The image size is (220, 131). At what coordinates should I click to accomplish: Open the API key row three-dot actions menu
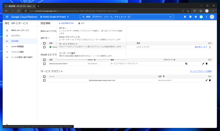210,47
